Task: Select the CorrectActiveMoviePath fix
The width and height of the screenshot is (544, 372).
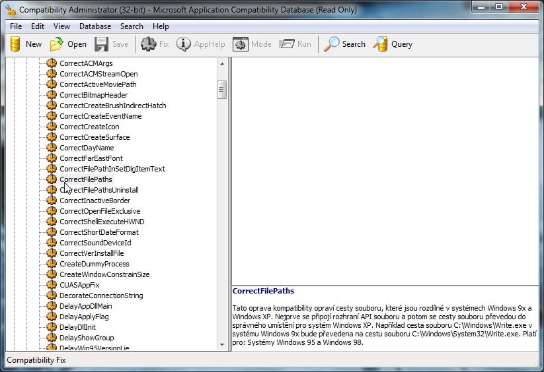Action: coord(98,84)
